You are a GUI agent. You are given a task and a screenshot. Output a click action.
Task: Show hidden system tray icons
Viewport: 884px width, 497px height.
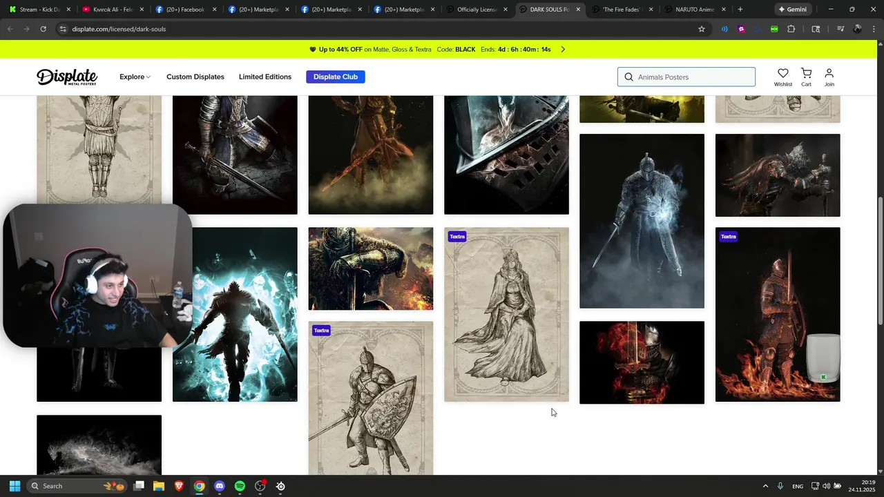point(765,486)
